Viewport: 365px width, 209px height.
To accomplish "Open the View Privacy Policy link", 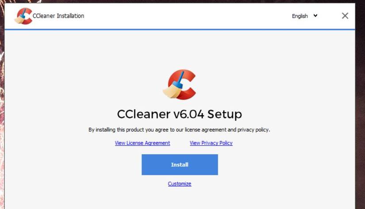I will (x=211, y=143).
